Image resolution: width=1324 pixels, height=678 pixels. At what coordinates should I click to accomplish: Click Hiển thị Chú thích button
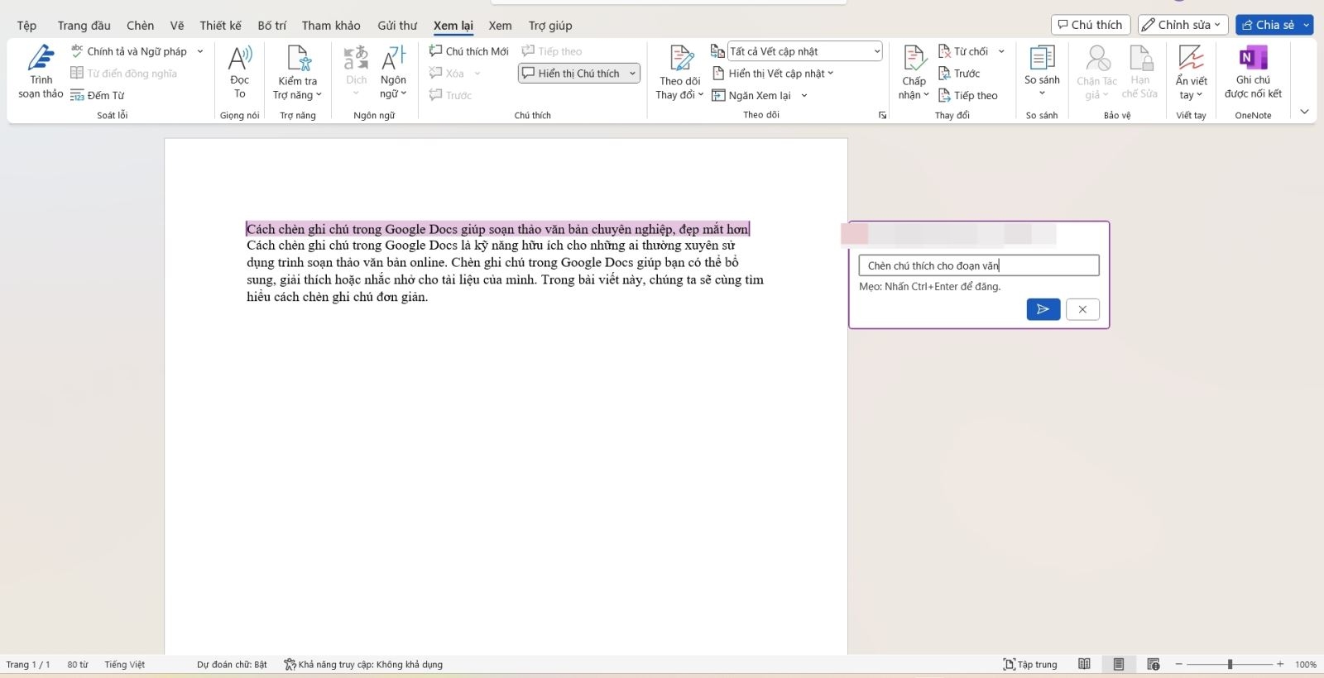tap(571, 74)
